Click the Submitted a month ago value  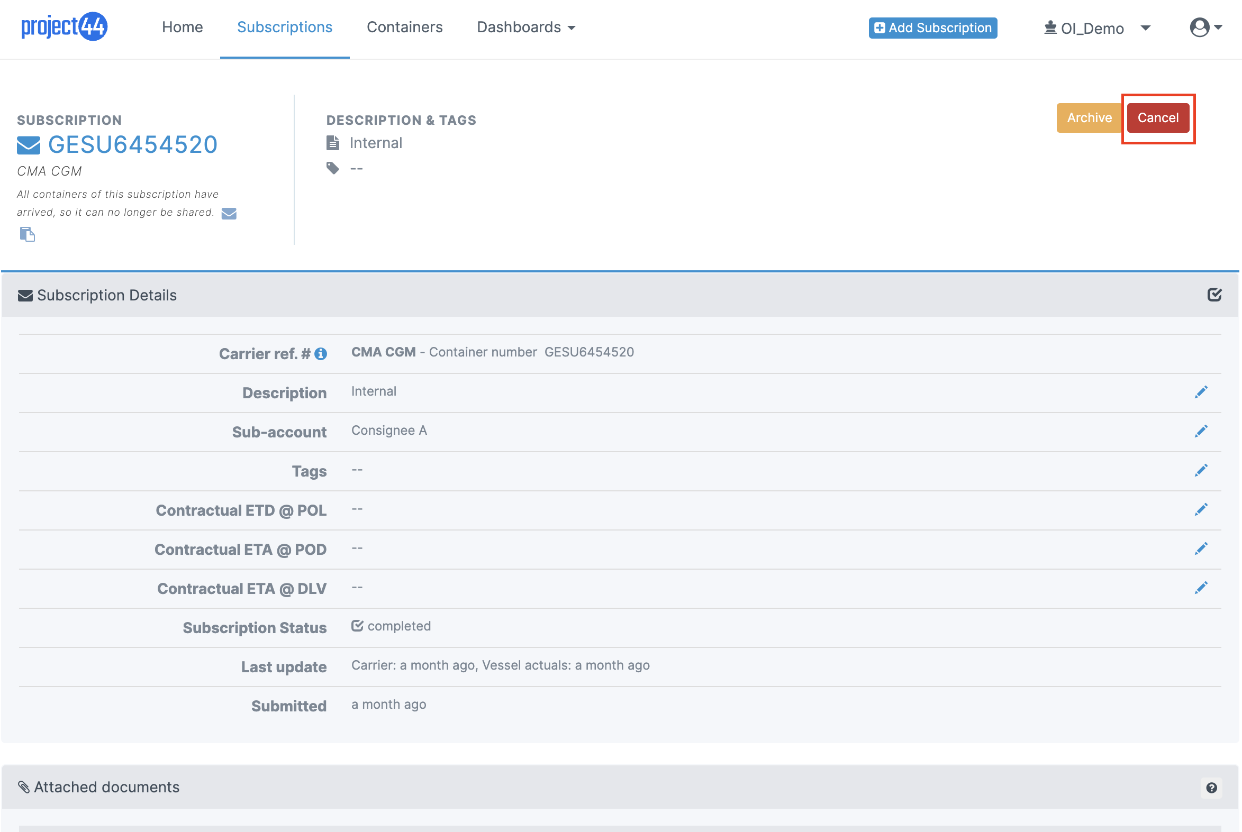pyautogui.click(x=388, y=705)
